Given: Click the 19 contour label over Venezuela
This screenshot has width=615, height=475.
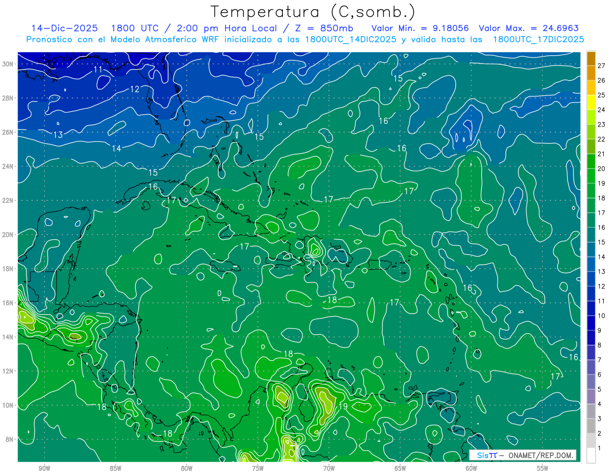Looking at the screenshot, I should pos(343,406).
